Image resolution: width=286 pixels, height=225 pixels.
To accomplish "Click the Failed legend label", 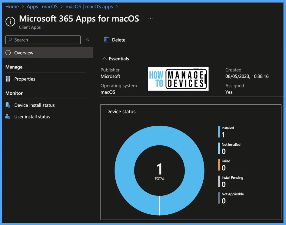I will point(226,161).
